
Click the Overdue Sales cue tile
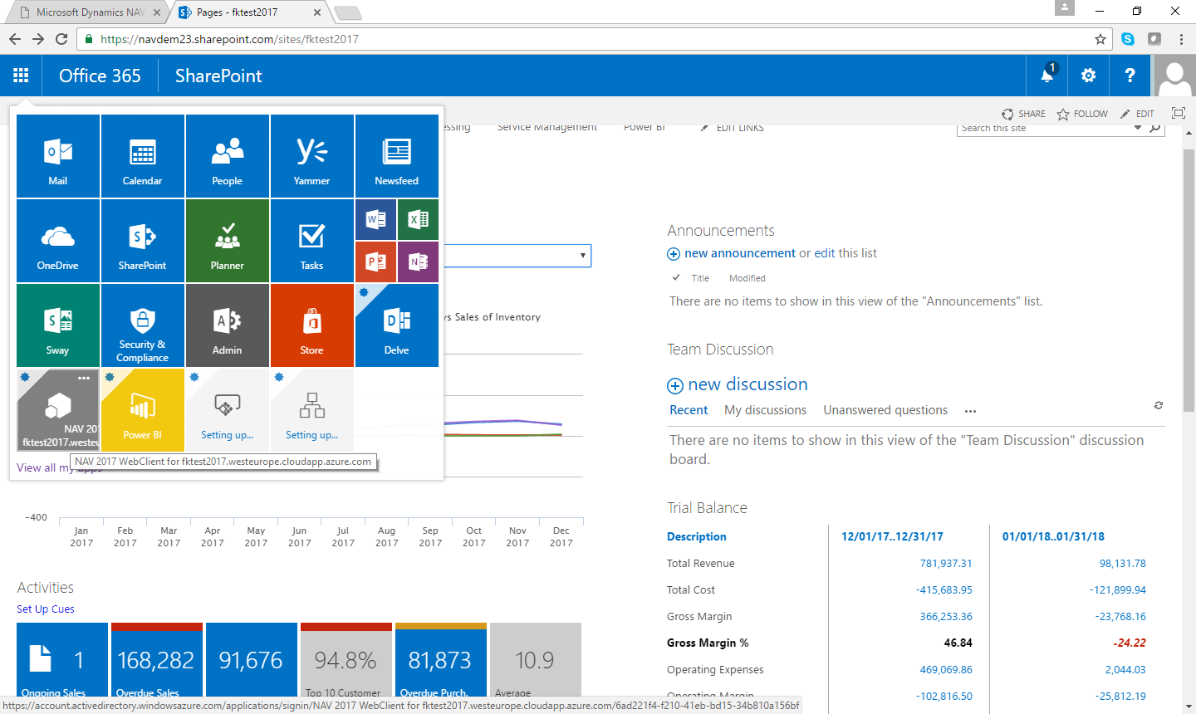pyautogui.click(x=157, y=660)
